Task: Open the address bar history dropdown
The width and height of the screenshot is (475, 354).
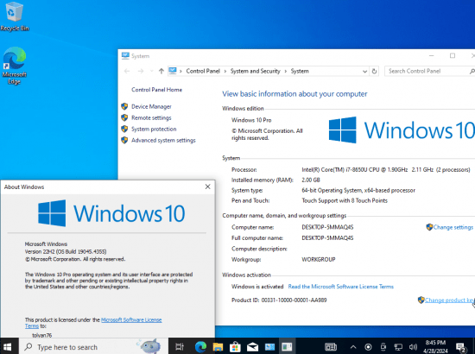Action: coord(364,71)
